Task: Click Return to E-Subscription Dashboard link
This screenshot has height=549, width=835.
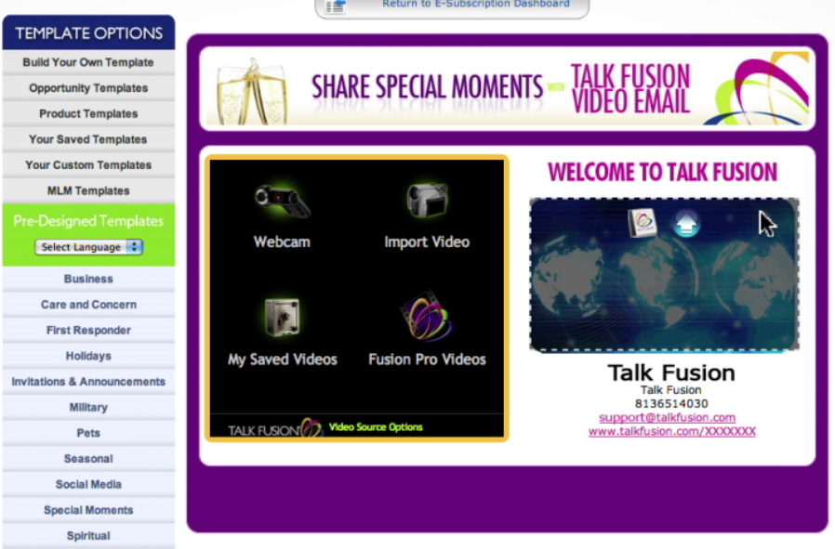Action: pos(476,4)
